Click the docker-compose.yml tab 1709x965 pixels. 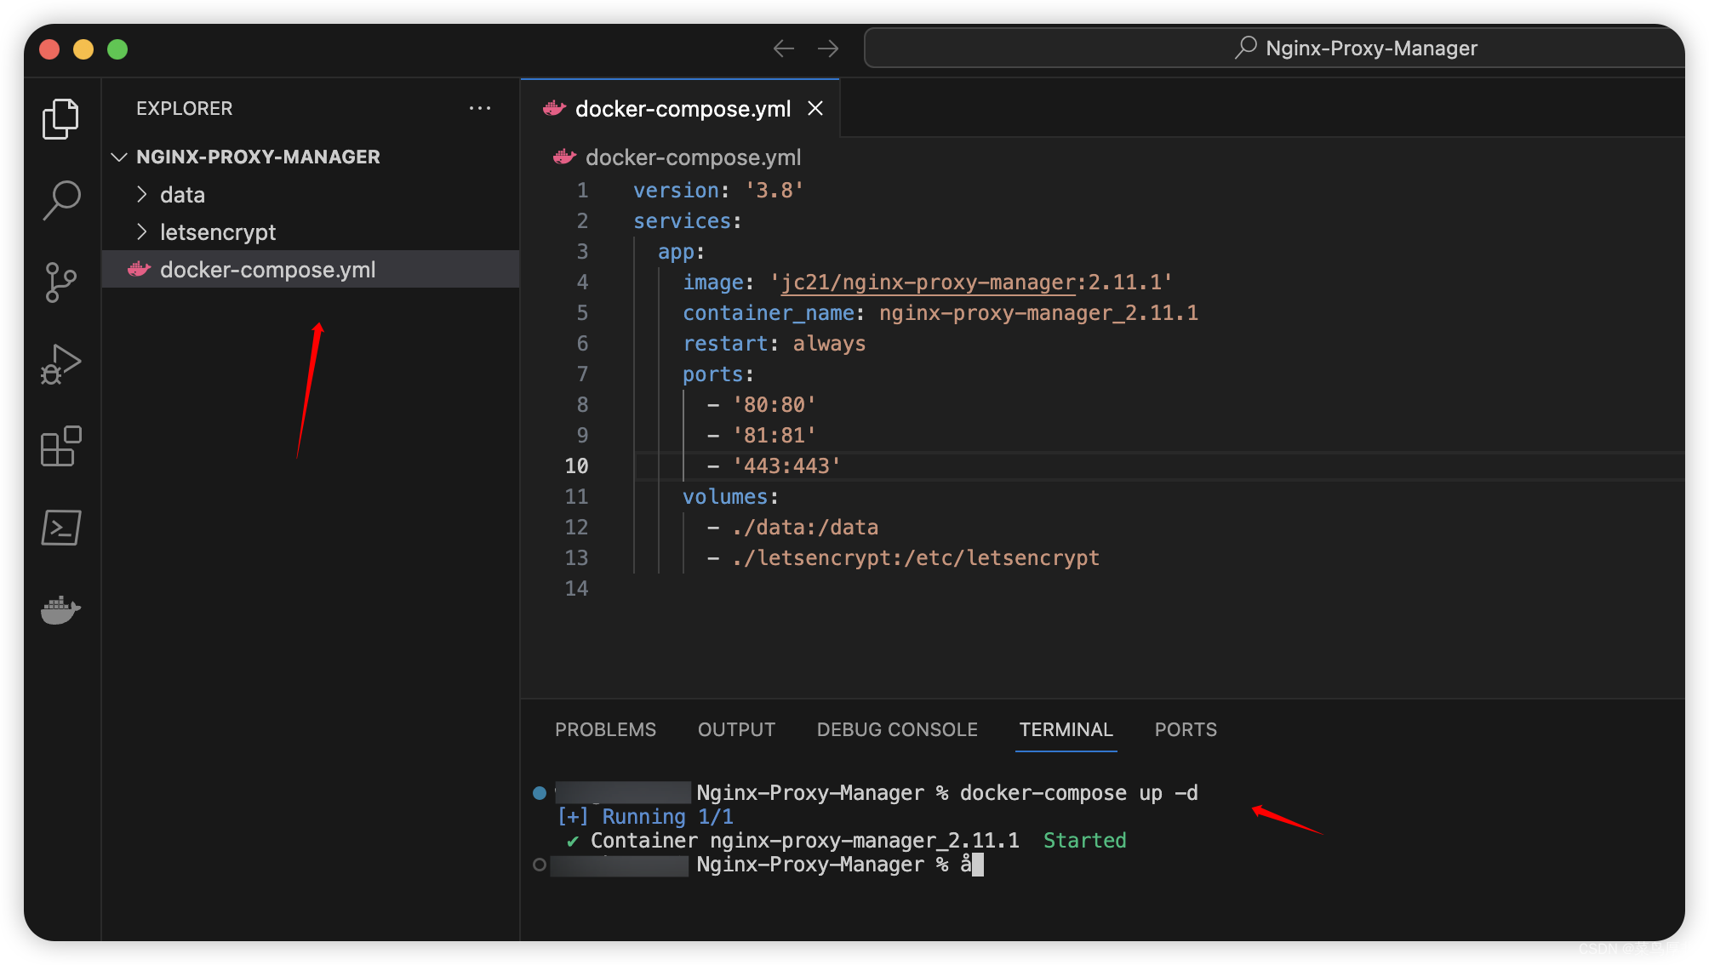pyautogui.click(x=684, y=107)
